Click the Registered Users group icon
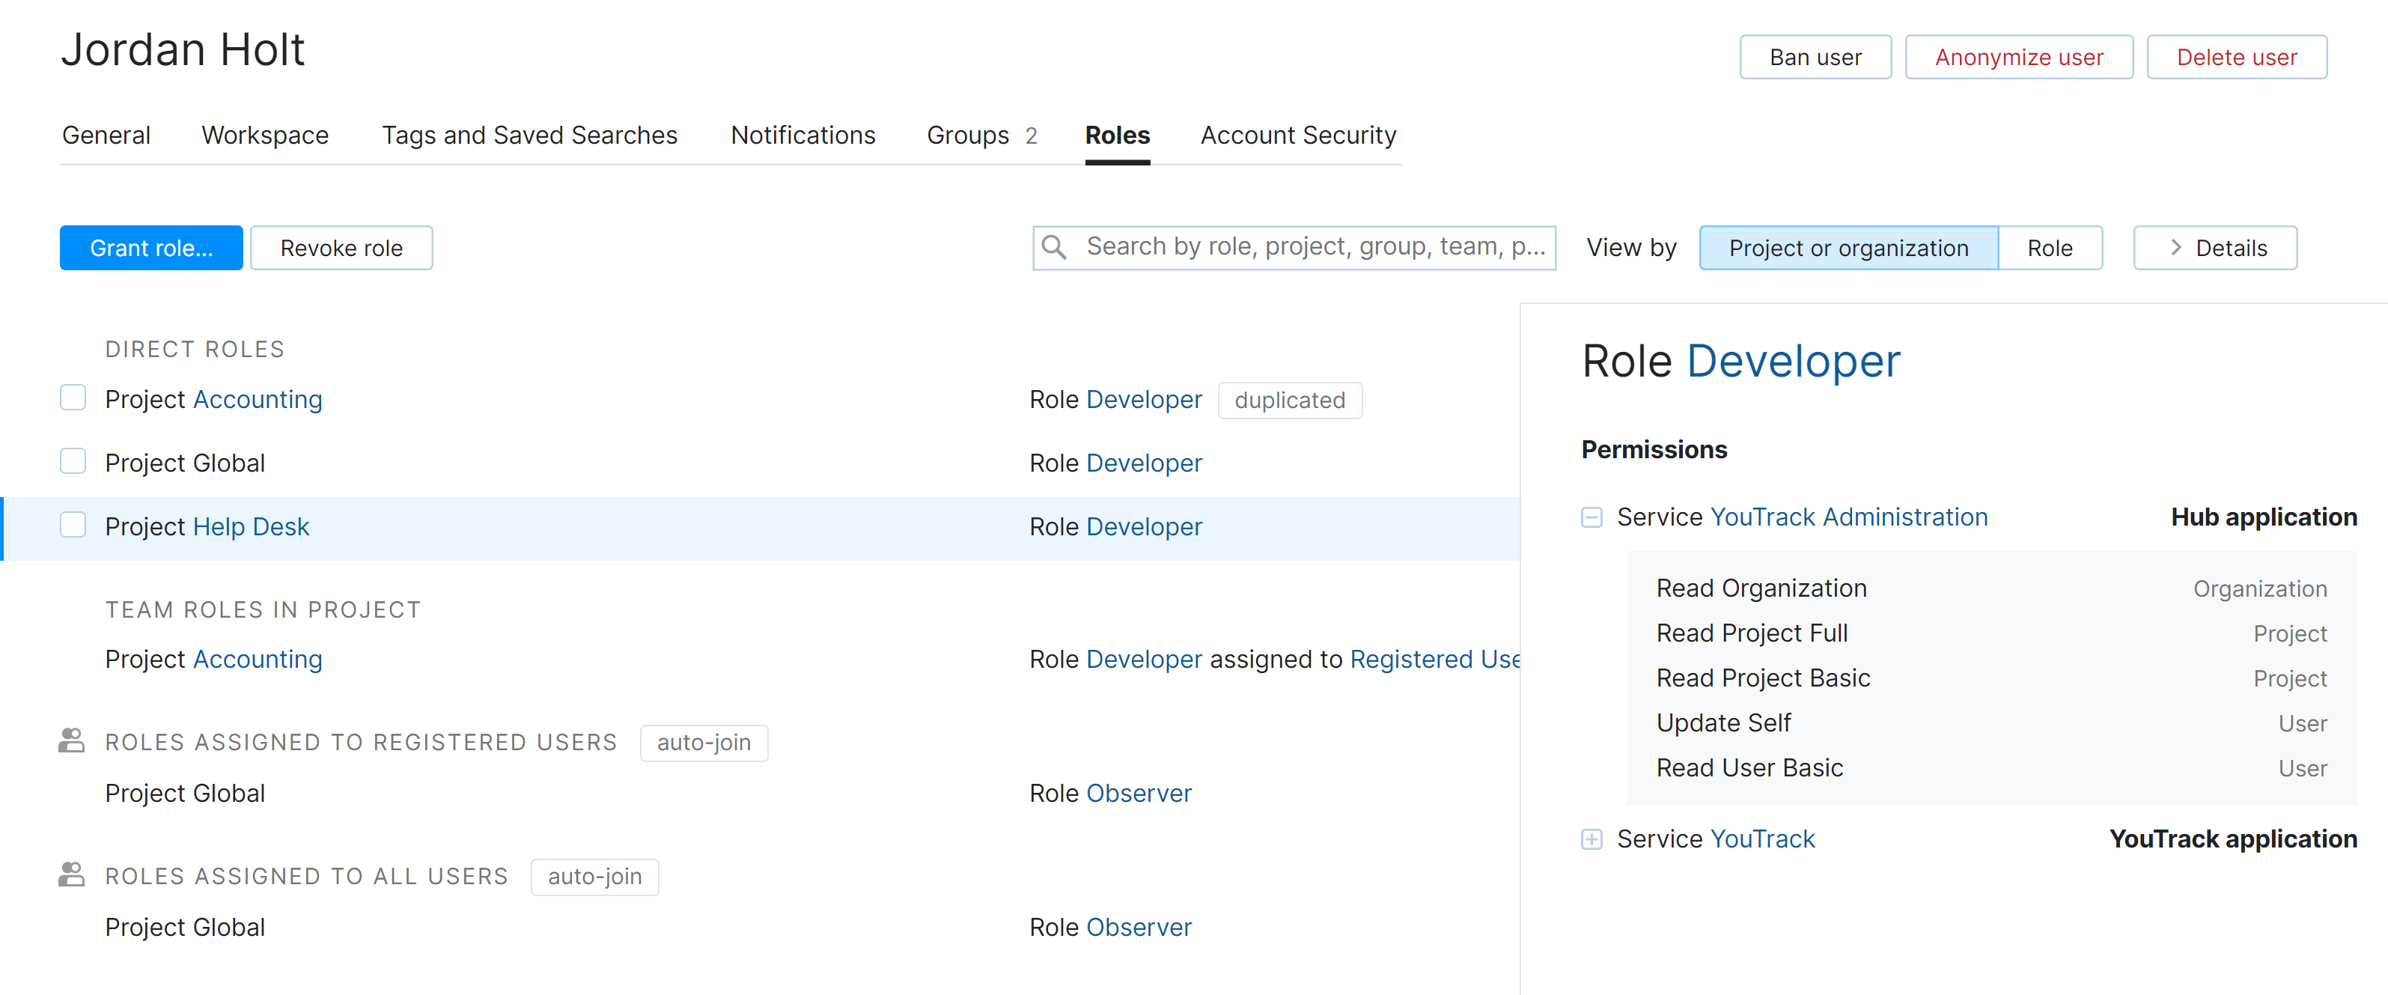This screenshot has width=2388, height=995. tap(71, 741)
